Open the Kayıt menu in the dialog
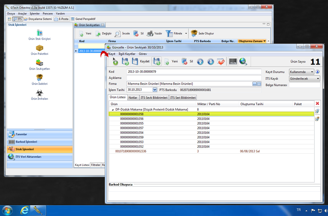This screenshot has width=328, height=216. coord(112,54)
